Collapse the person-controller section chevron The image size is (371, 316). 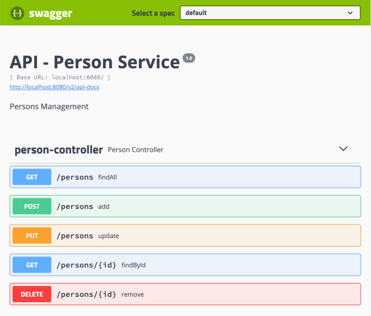click(343, 149)
